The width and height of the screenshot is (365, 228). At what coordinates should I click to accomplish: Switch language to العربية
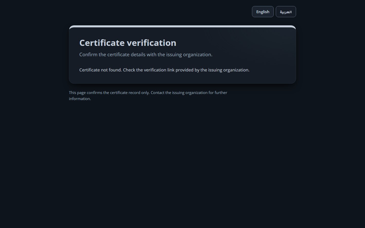coord(286,12)
